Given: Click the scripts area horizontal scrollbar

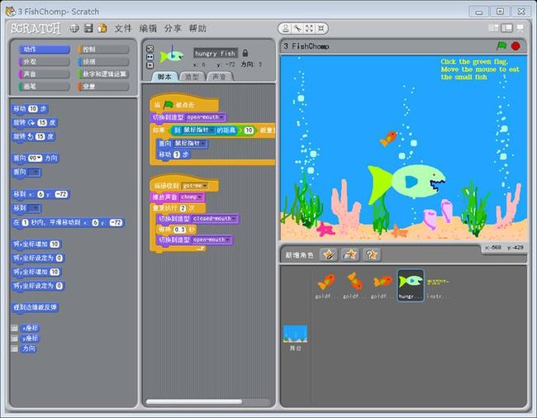Looking at the screenshot, I should pos(194,401).
